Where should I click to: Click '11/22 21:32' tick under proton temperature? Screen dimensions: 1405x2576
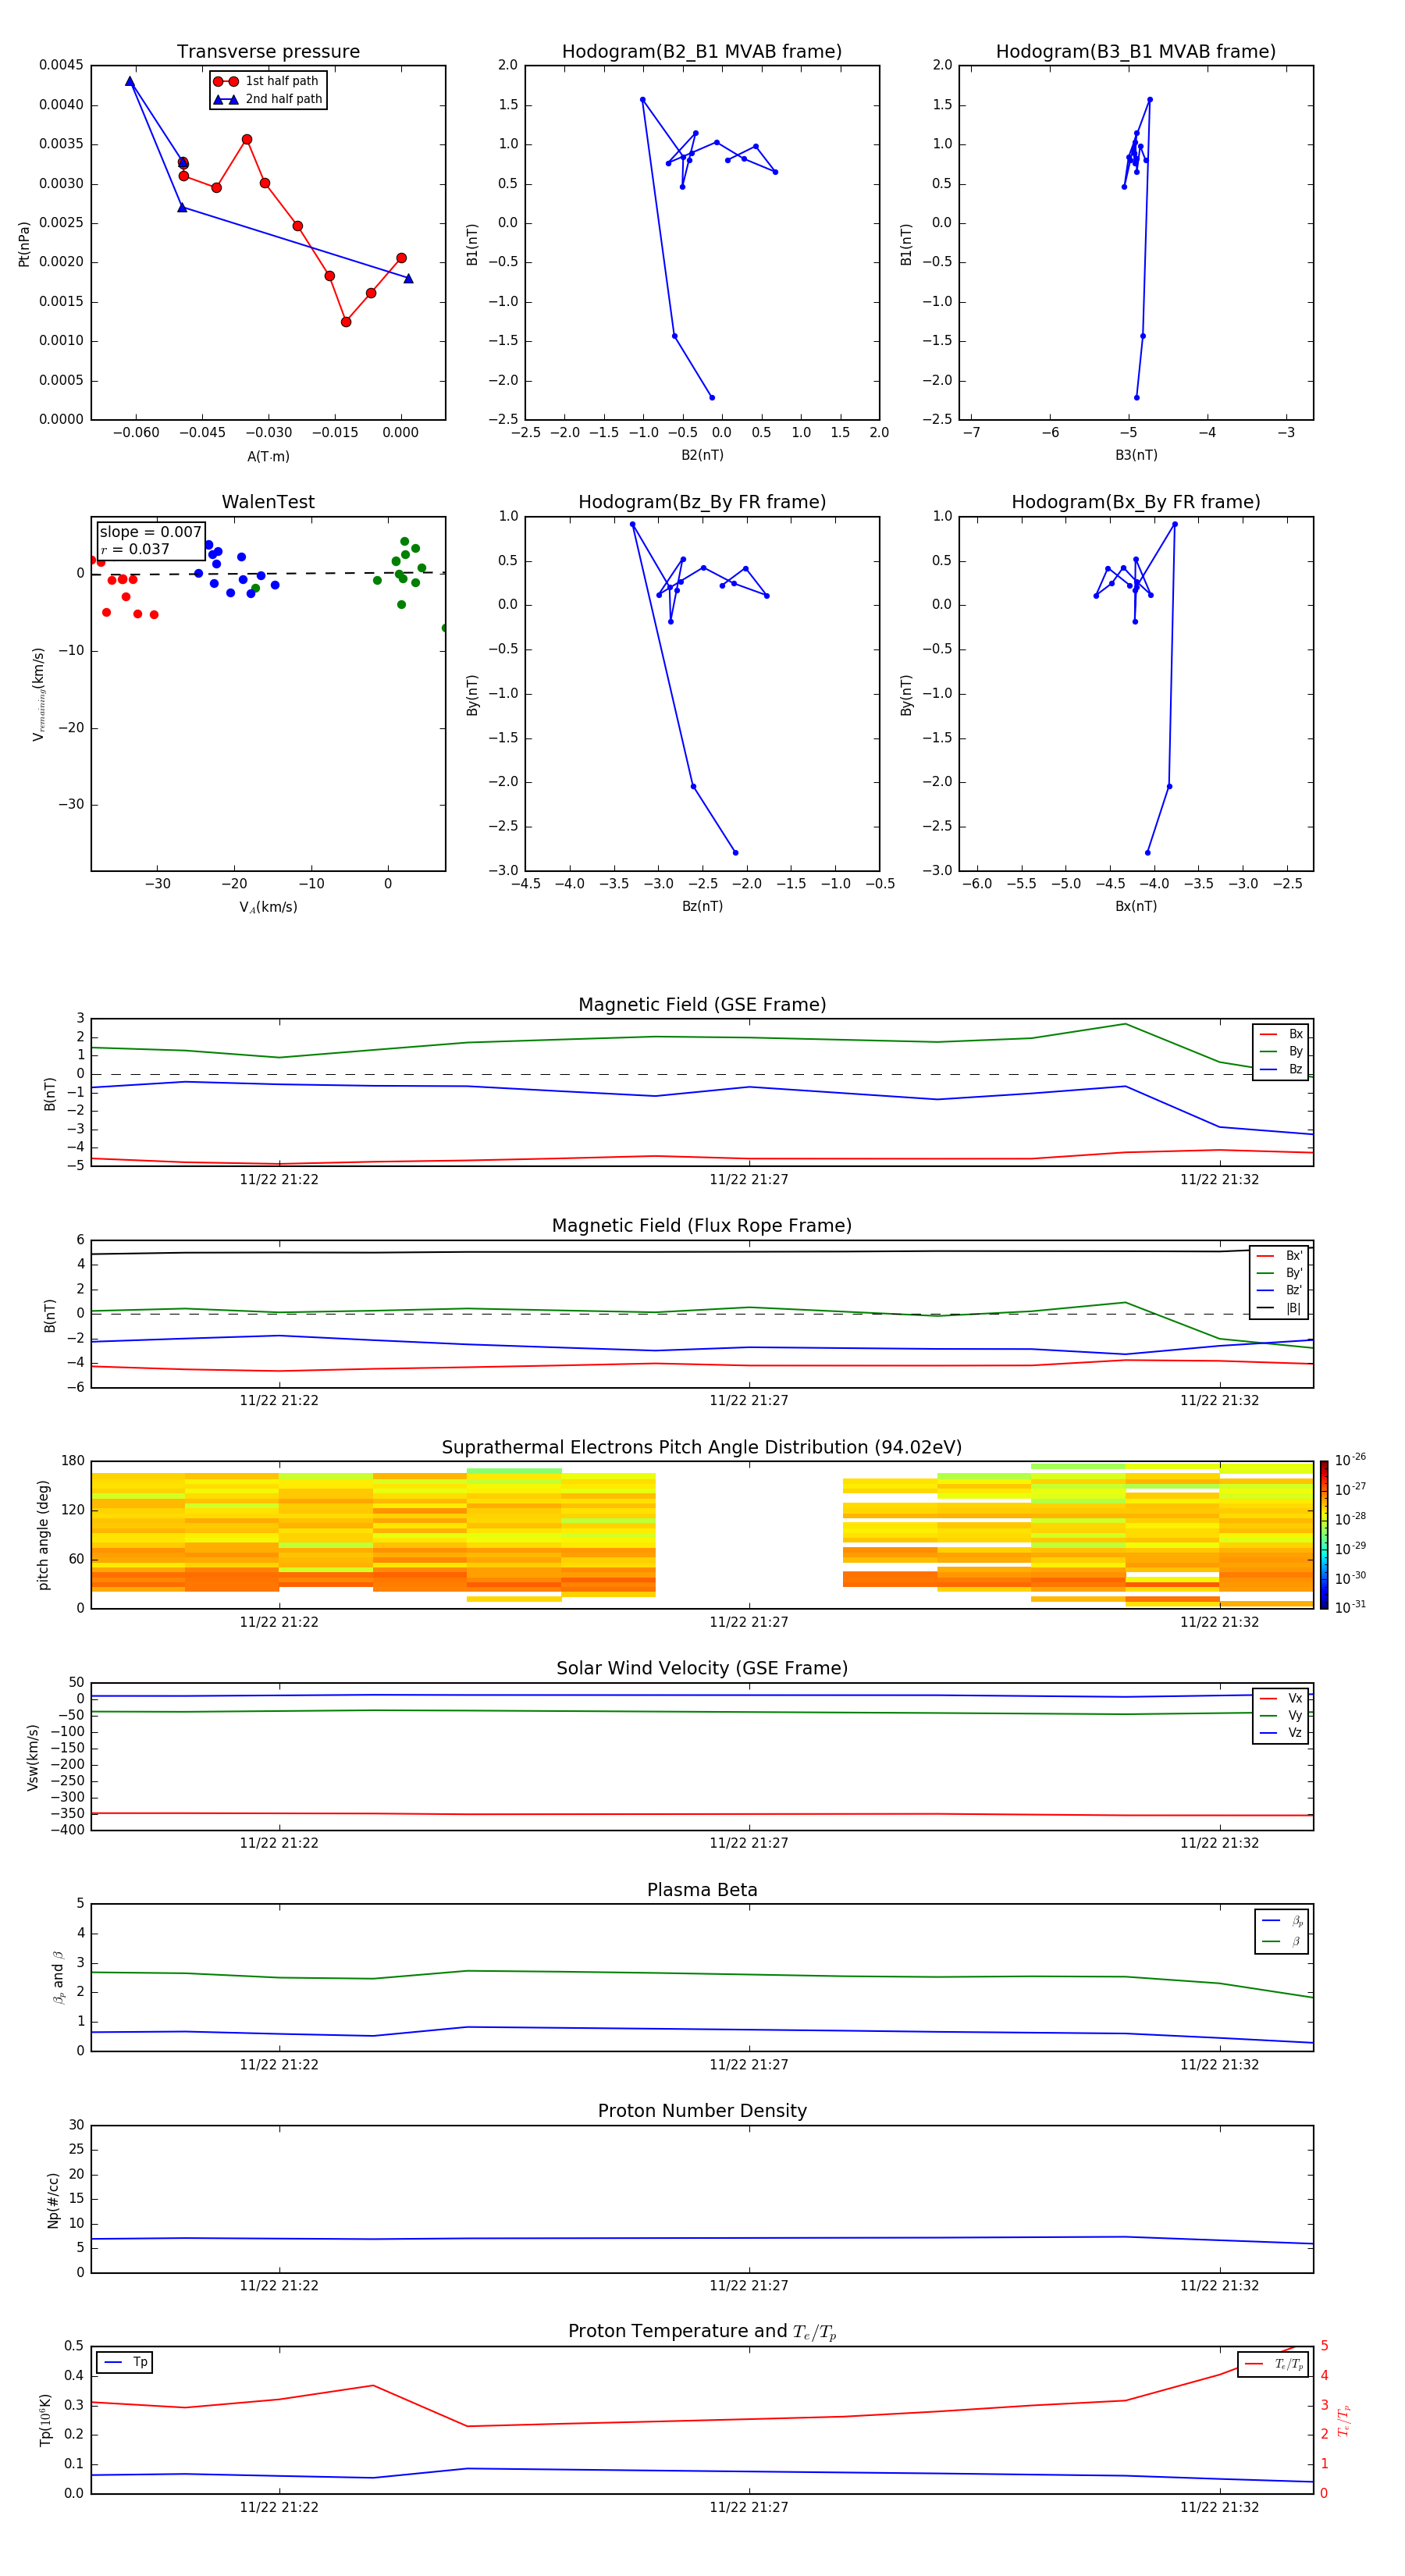(1219, 2507)
